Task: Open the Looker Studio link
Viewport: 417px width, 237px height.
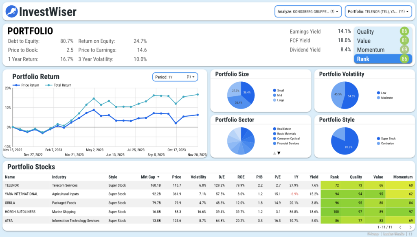Action: click(394, 234)
